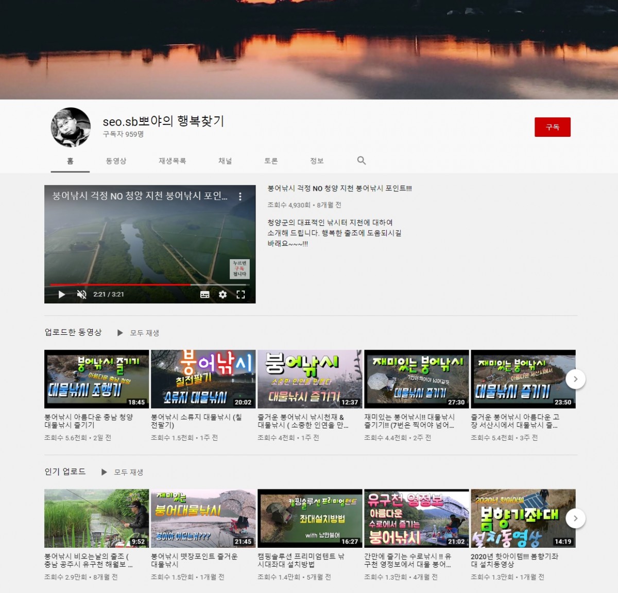The image size is (618, 593).
Task: Play all videos in 인기 업로드
Action: (x=123, y=472)
